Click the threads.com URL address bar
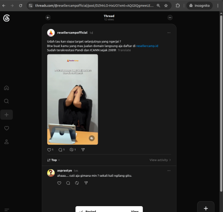This screenshot has height=212, width=223. [94, 6]
